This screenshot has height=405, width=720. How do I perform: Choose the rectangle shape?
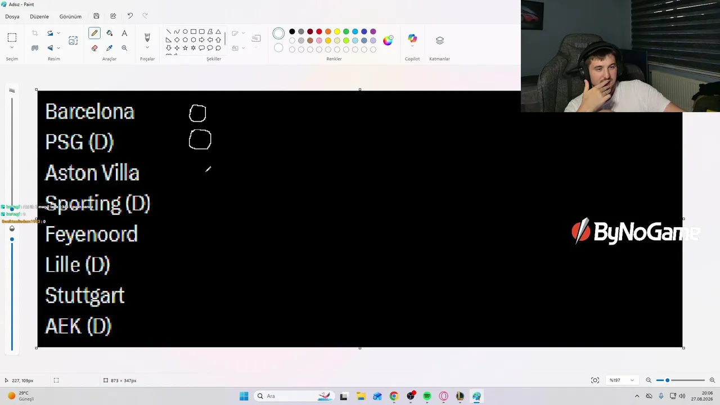pos(193,32)
